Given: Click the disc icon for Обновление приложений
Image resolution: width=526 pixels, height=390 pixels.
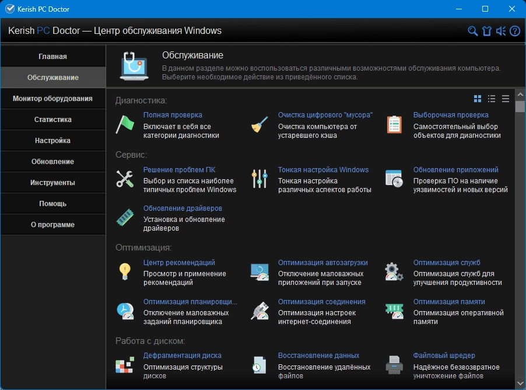Looking at the screenshot, I should tap(394, 179).
